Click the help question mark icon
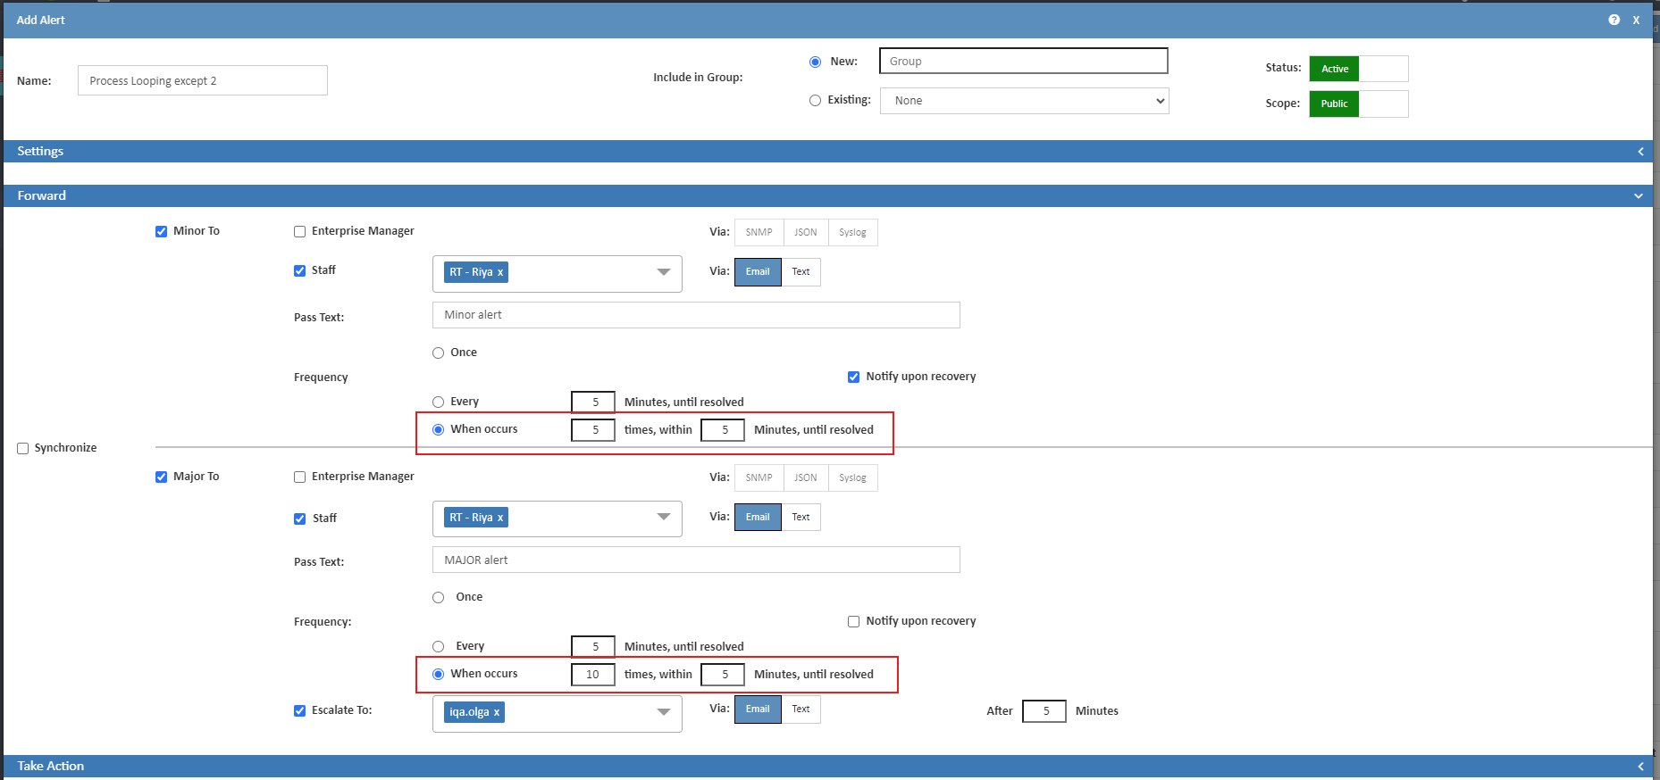 (1614, 20)
